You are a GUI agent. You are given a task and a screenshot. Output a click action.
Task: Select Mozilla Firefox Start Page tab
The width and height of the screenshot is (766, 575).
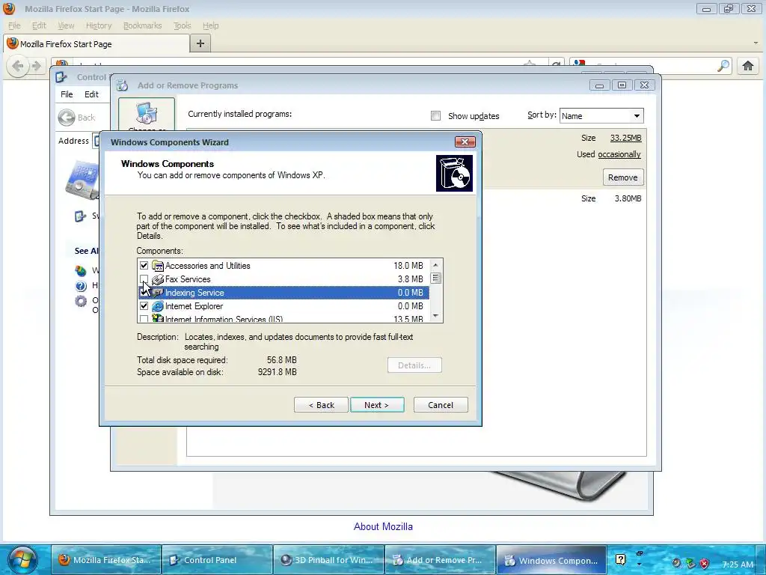(x=96, y=43)
